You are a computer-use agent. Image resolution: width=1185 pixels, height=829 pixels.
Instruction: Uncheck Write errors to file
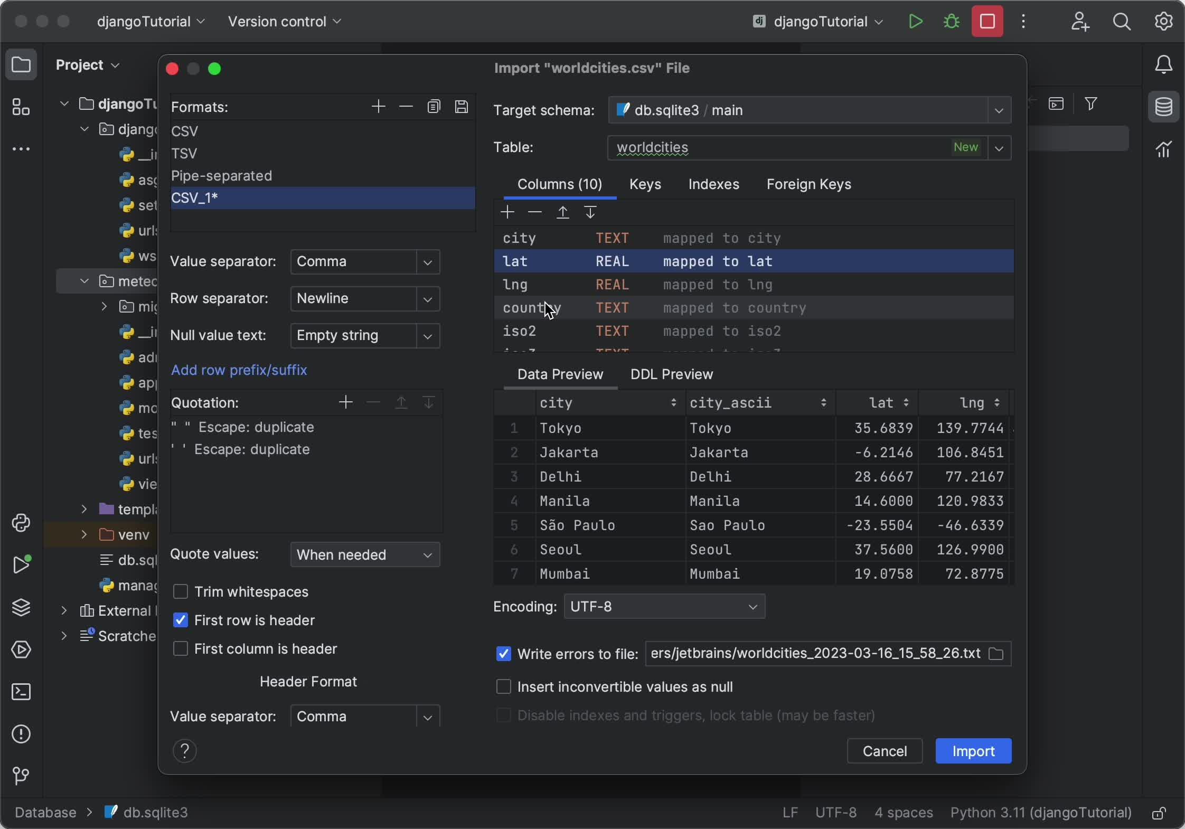click(x=503, y=654)
